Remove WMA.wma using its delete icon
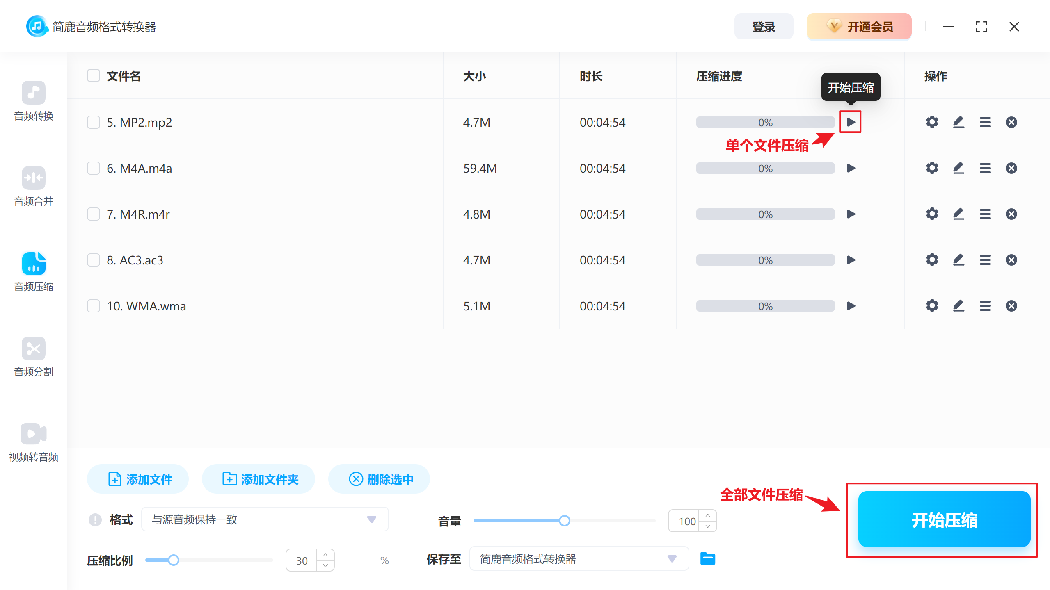Viewport: 1050px width, 590px height. [1011, 305]
